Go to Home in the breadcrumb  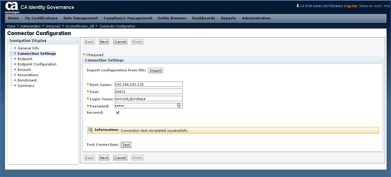pos(11,26)
